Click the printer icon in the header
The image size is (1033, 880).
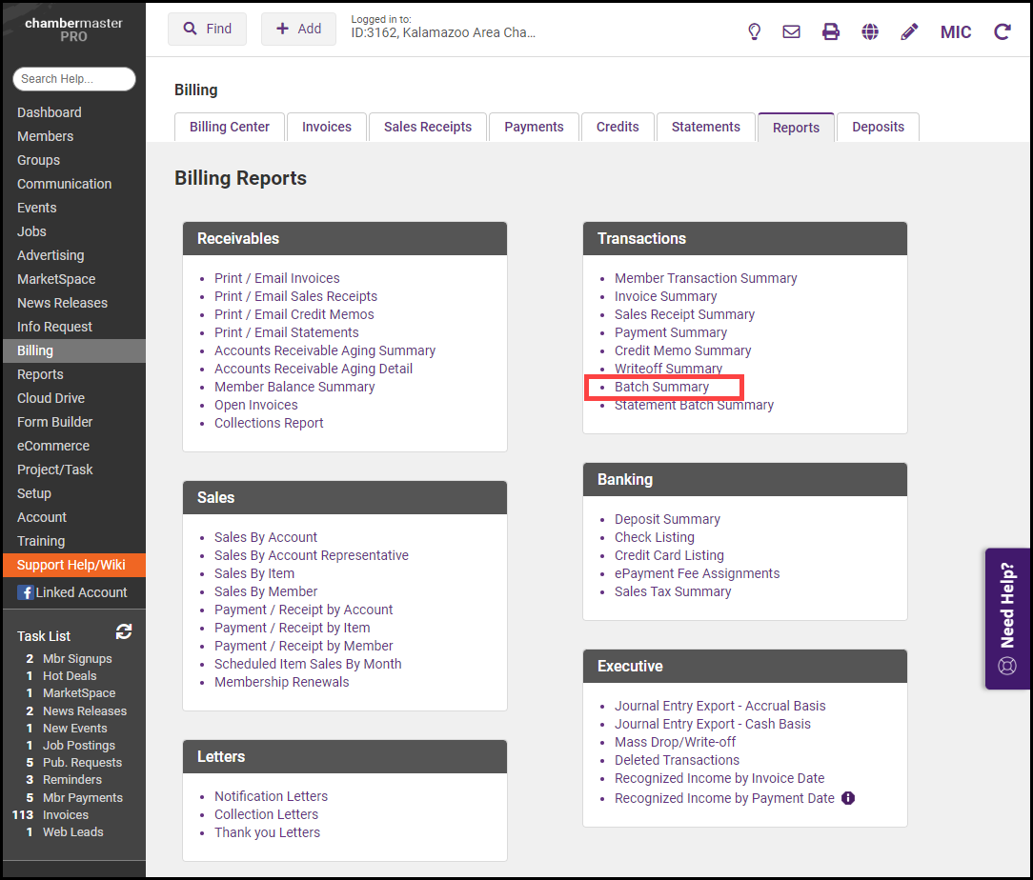click(x=831, y=31)
